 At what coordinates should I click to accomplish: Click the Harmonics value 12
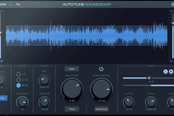click(22, 109)
